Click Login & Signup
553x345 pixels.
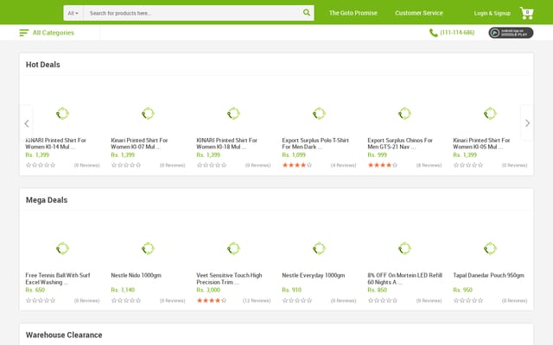(x=492, y=14)
